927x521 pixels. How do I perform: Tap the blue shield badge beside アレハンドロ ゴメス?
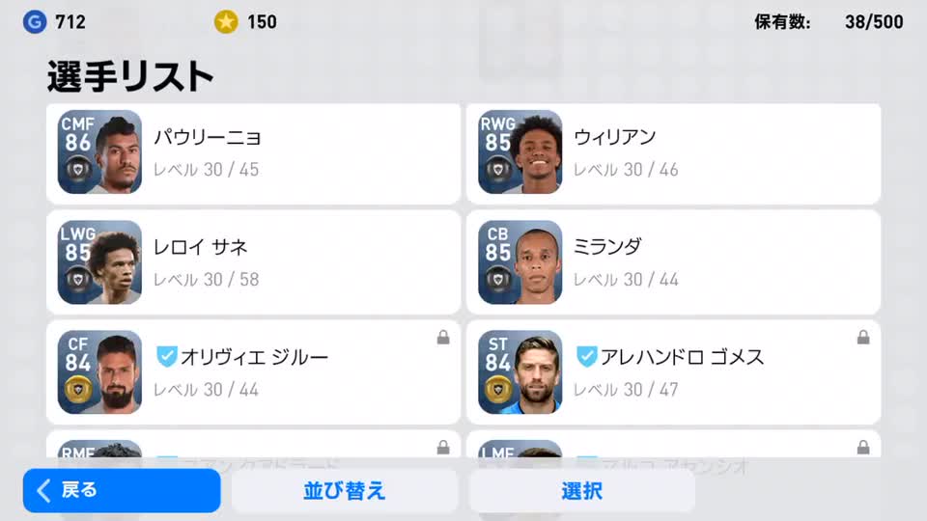pos(586,356)
